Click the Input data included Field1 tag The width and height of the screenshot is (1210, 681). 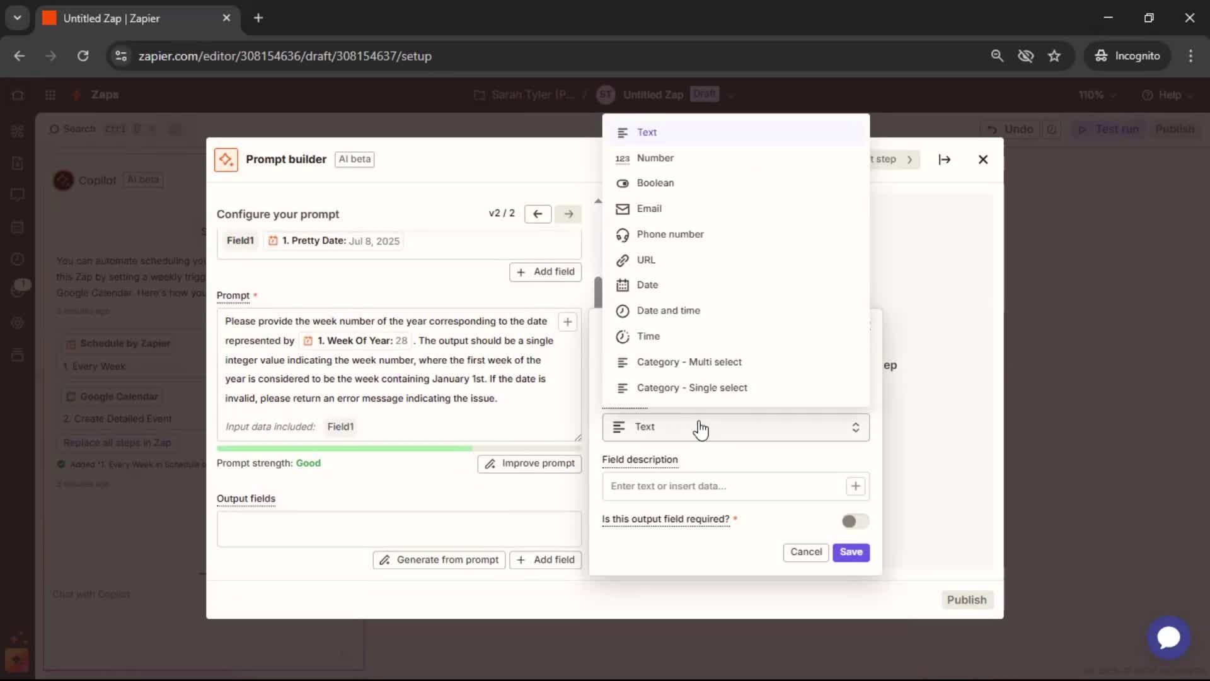tap(340, 427)
